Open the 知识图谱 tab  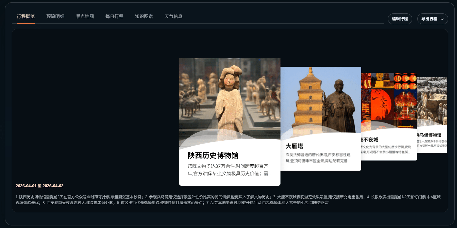[144, 17]
